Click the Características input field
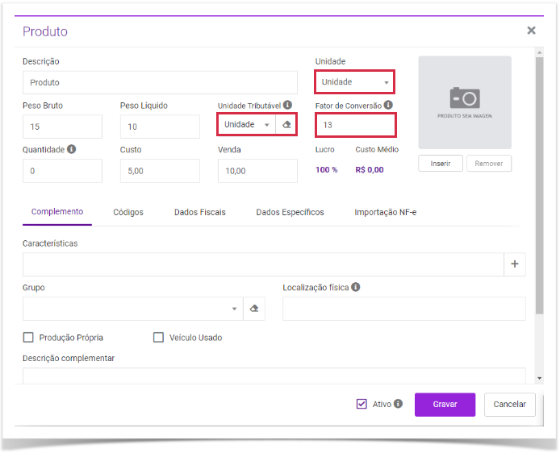 click(x=263, y=264)
